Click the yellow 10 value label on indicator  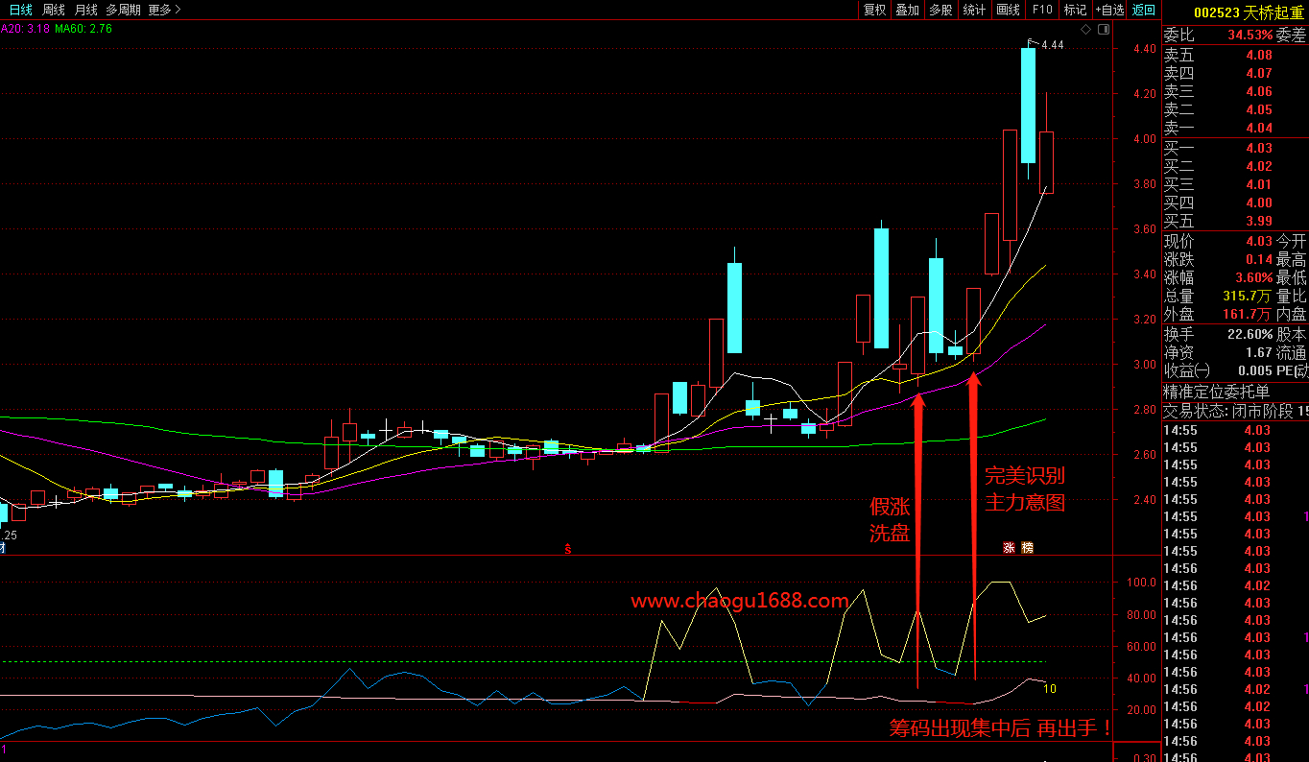(x=1051, y=688)
